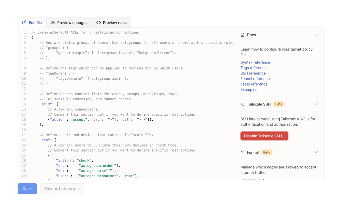Image resolution: width=341 pixels, height=212 pixels.
Task: Click the eye icon on Preview changes tab
Action: [52, 22]
